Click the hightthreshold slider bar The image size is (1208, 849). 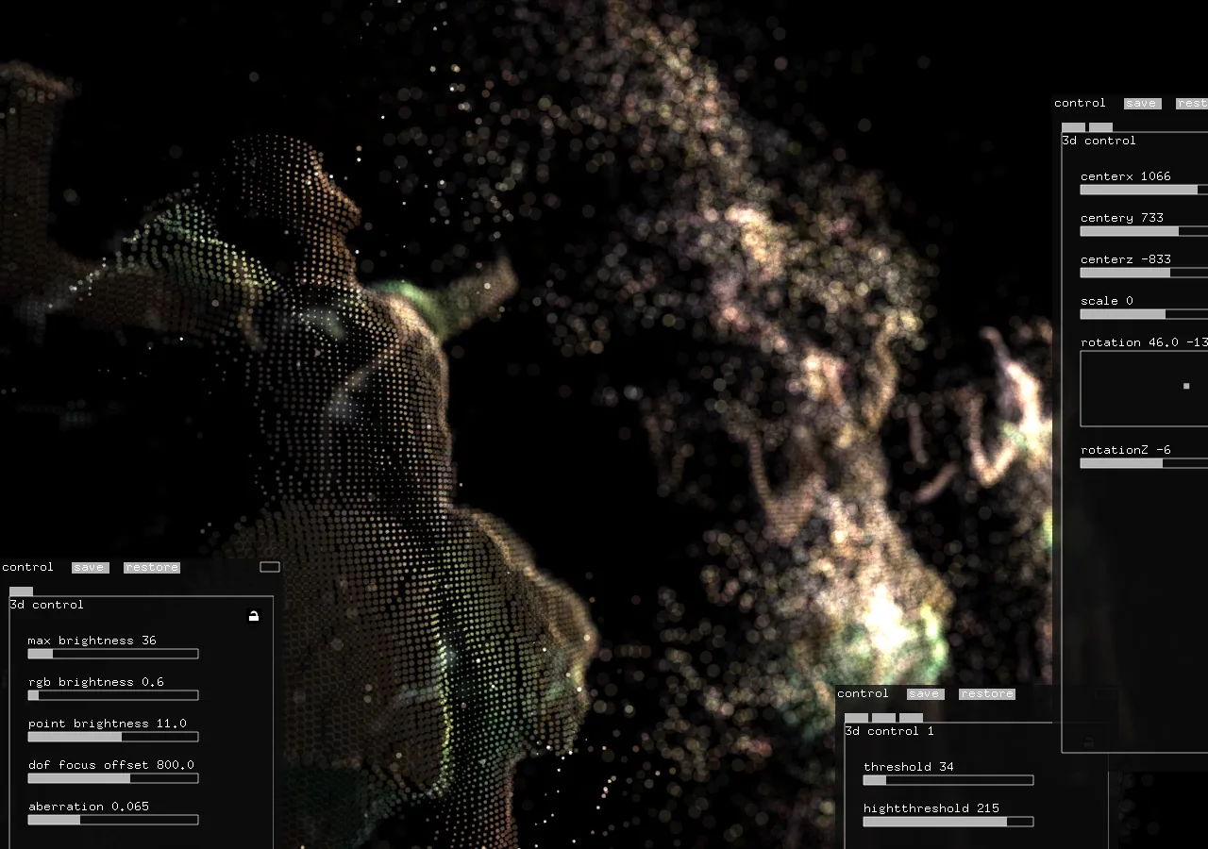click(948, 822)
